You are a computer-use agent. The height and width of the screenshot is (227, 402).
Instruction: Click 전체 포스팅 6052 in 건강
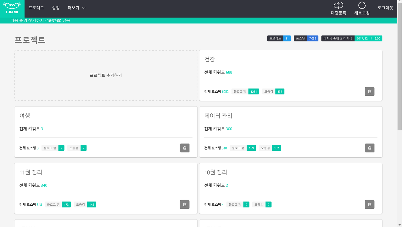[216, 92]
